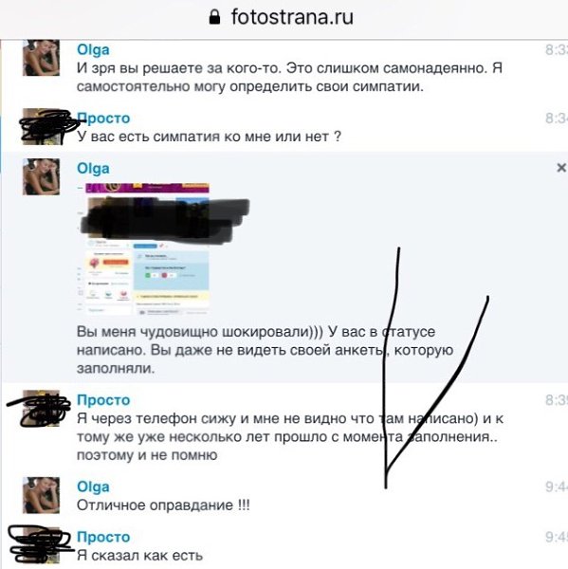Image resolution: width=568 pixels, height=569 pixels.
Task: Open the Olga name link at the top
Action: pos(93,49)
